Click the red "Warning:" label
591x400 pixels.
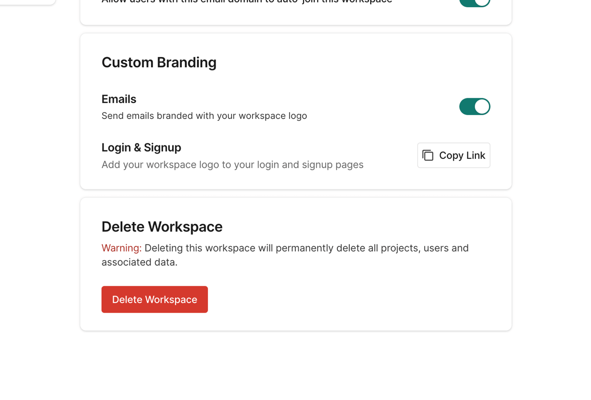click(121, 248)
